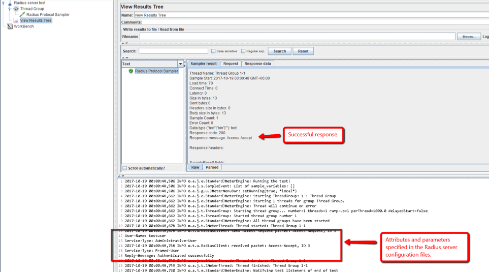Screen dimensions: 489x272
Task: Click green success shield icon of sampler result
Action: (131, 71)
